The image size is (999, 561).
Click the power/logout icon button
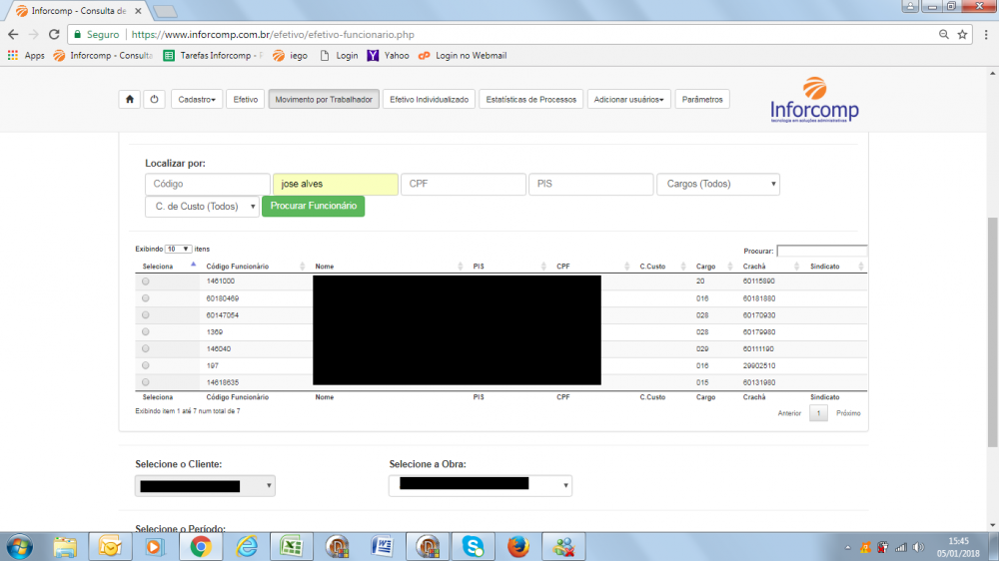click(x=154, y=100)
